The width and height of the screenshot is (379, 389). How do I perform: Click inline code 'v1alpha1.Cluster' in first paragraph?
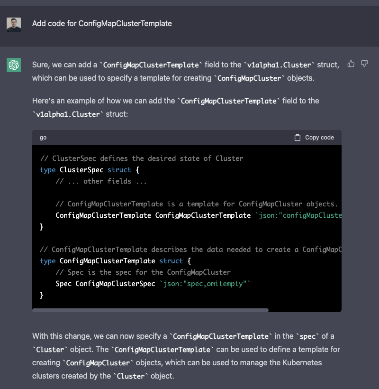279,65
